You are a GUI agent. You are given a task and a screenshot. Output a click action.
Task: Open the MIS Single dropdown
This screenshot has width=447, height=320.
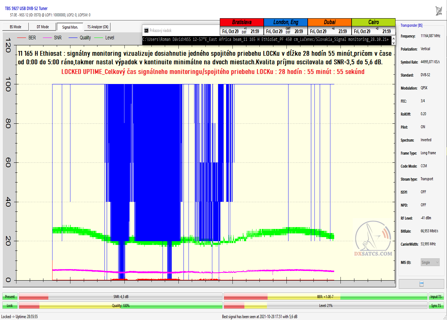[x=430, y=262]
